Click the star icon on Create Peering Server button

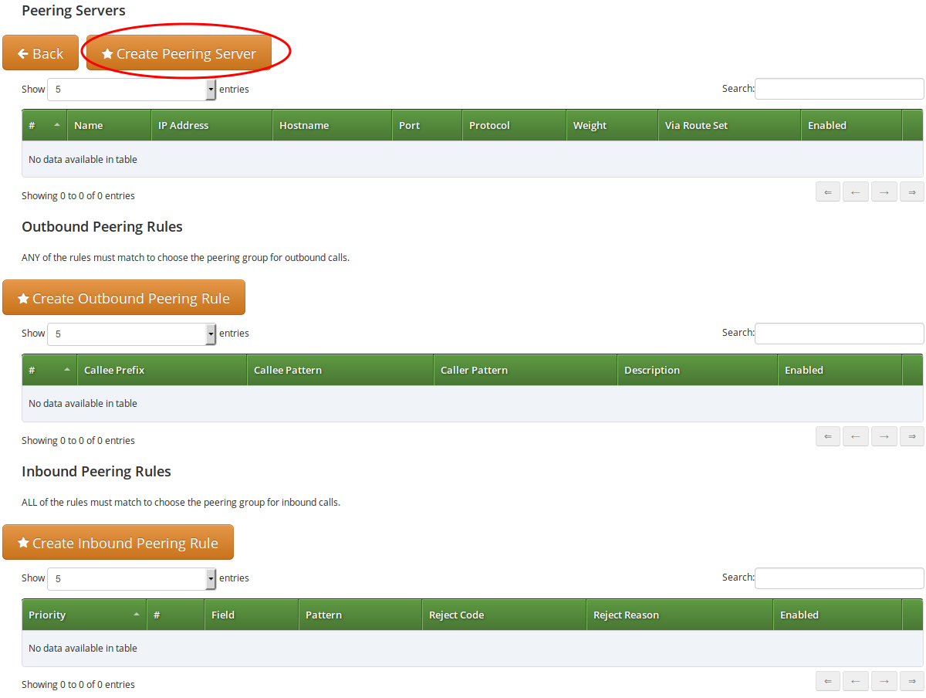pos(106,53)
